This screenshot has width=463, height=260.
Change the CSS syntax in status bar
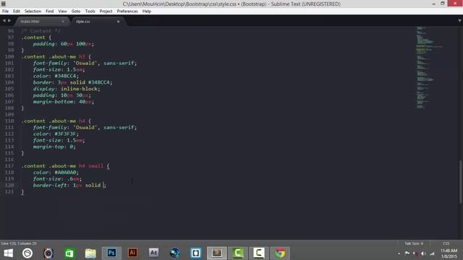446,243
